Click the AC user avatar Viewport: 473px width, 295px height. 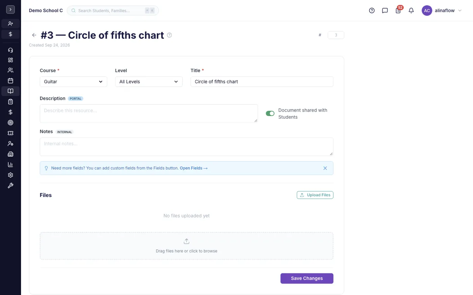tap(427, 10)
